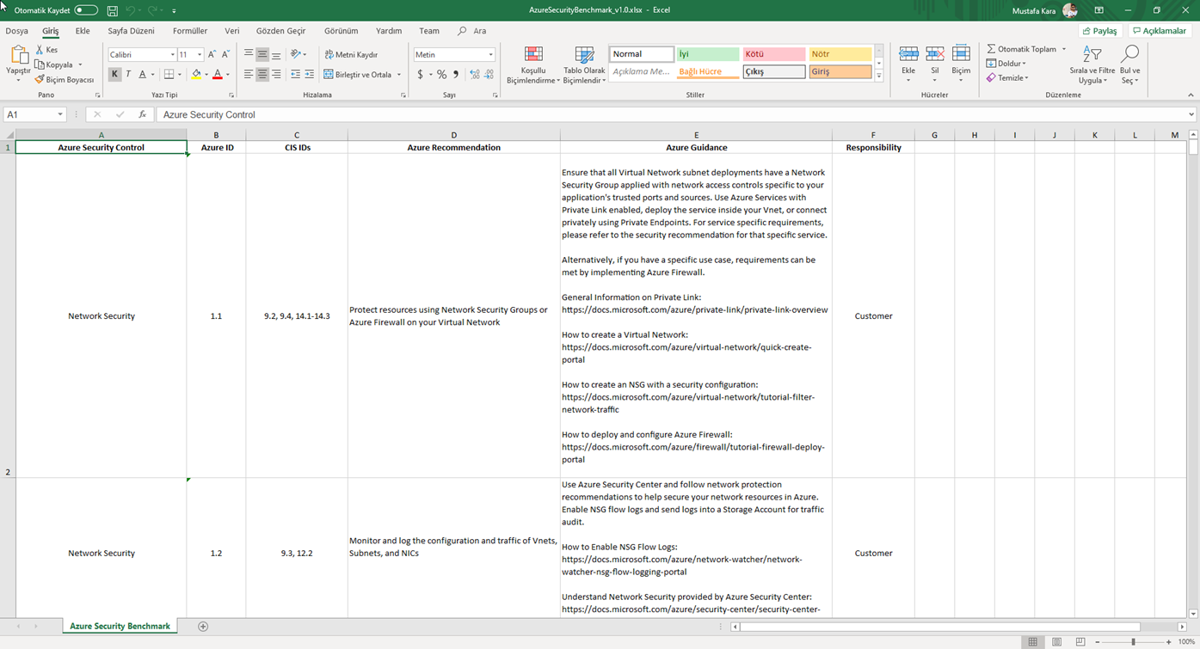The width and height of the screenshot is (1200, 649).
Task: Apply the currency ($) format
Action: tap(421, 75)
